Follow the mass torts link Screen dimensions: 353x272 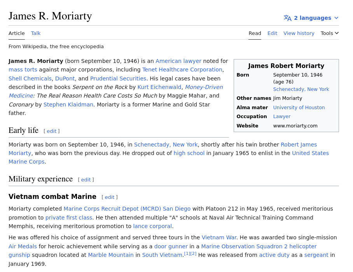coord(23,70)
